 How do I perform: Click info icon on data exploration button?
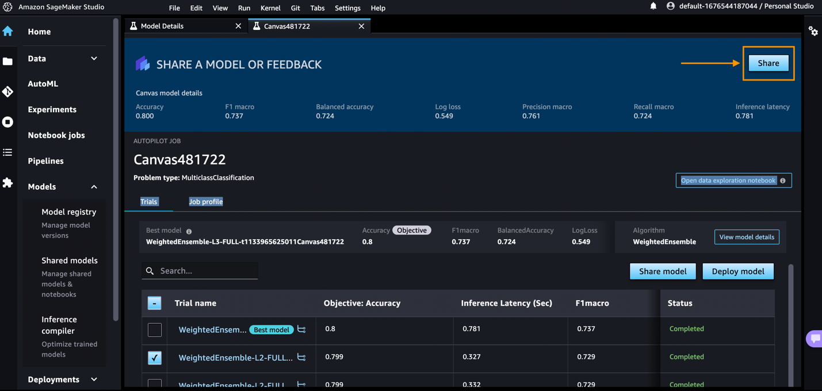click(x=783, y=181)
